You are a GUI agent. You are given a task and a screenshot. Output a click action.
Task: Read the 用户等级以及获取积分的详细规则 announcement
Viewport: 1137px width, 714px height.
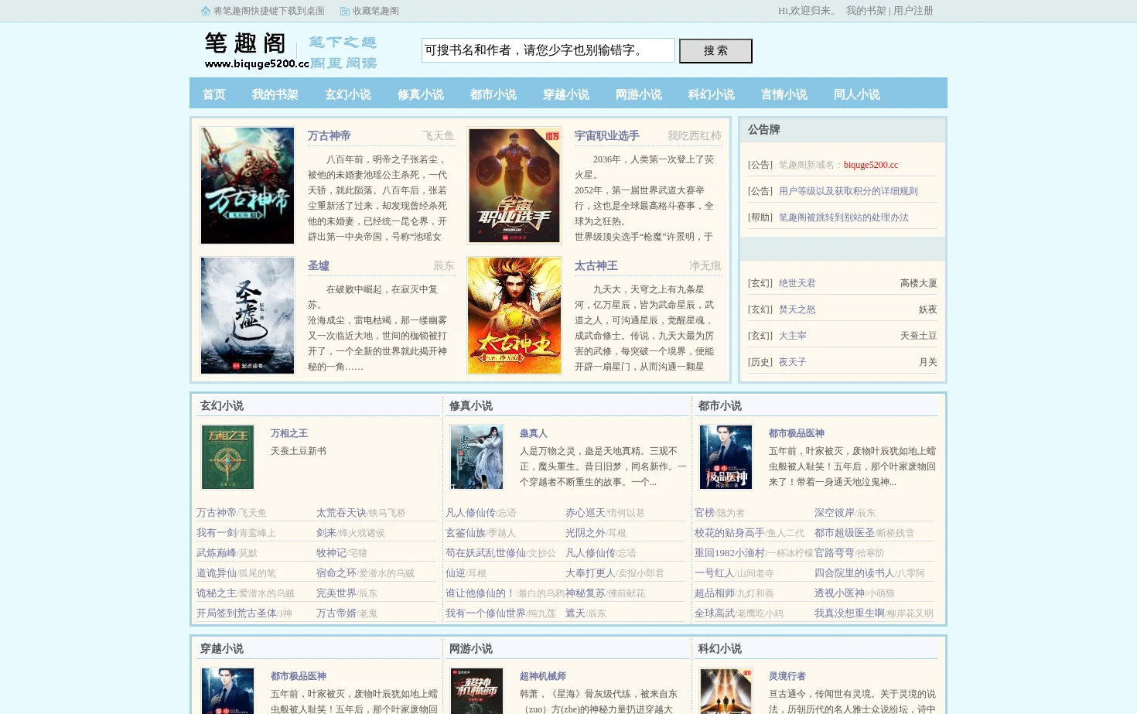click(x=848, y=191)
